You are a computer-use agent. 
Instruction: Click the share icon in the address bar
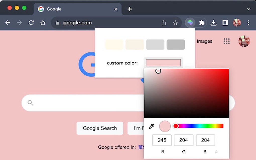click(164, 23)
